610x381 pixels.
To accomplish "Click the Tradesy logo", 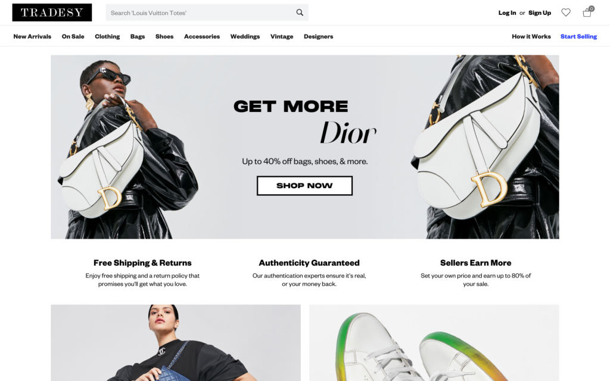I will point(52,13).
